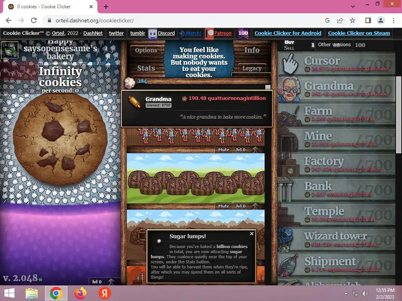Show hidden system tray icons

(x=346, y=294)
